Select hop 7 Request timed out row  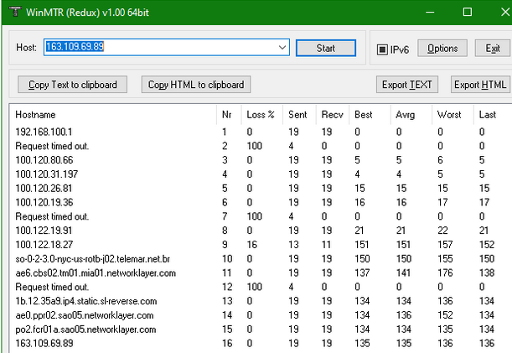[261, 216]
